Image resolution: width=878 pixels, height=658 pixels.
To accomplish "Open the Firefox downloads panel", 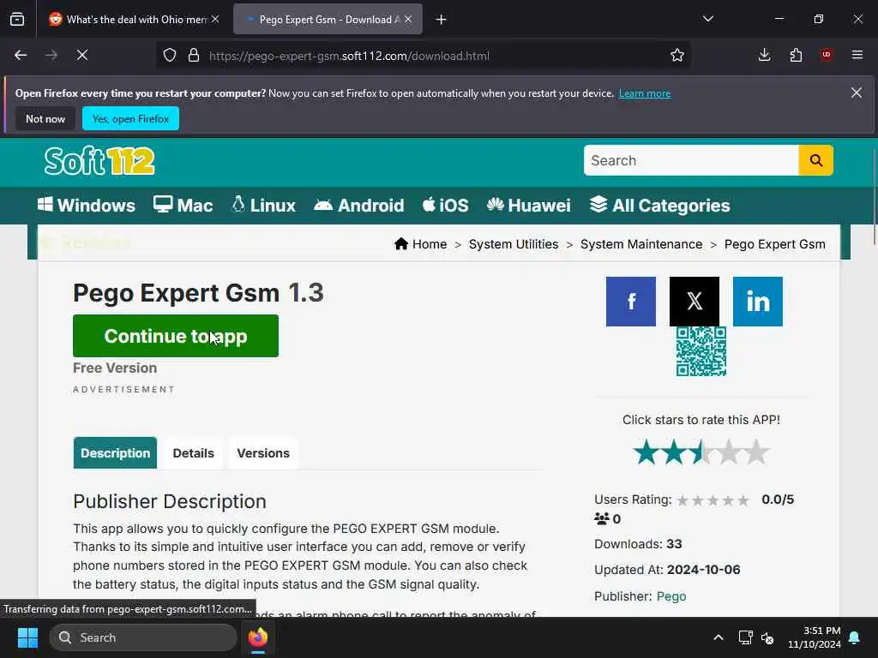I will coord(764,55).
